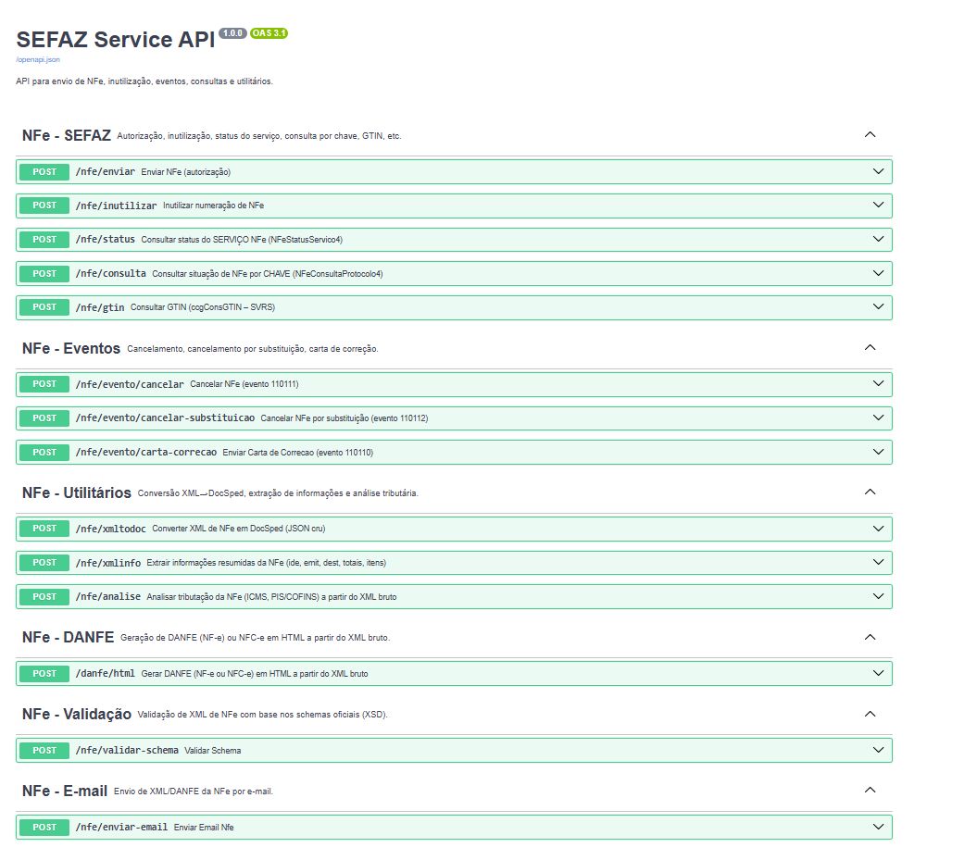The image size is (977, 860).
Task: Click the POST badge on /nfe/enviar
Action: [x=43, y=171]
